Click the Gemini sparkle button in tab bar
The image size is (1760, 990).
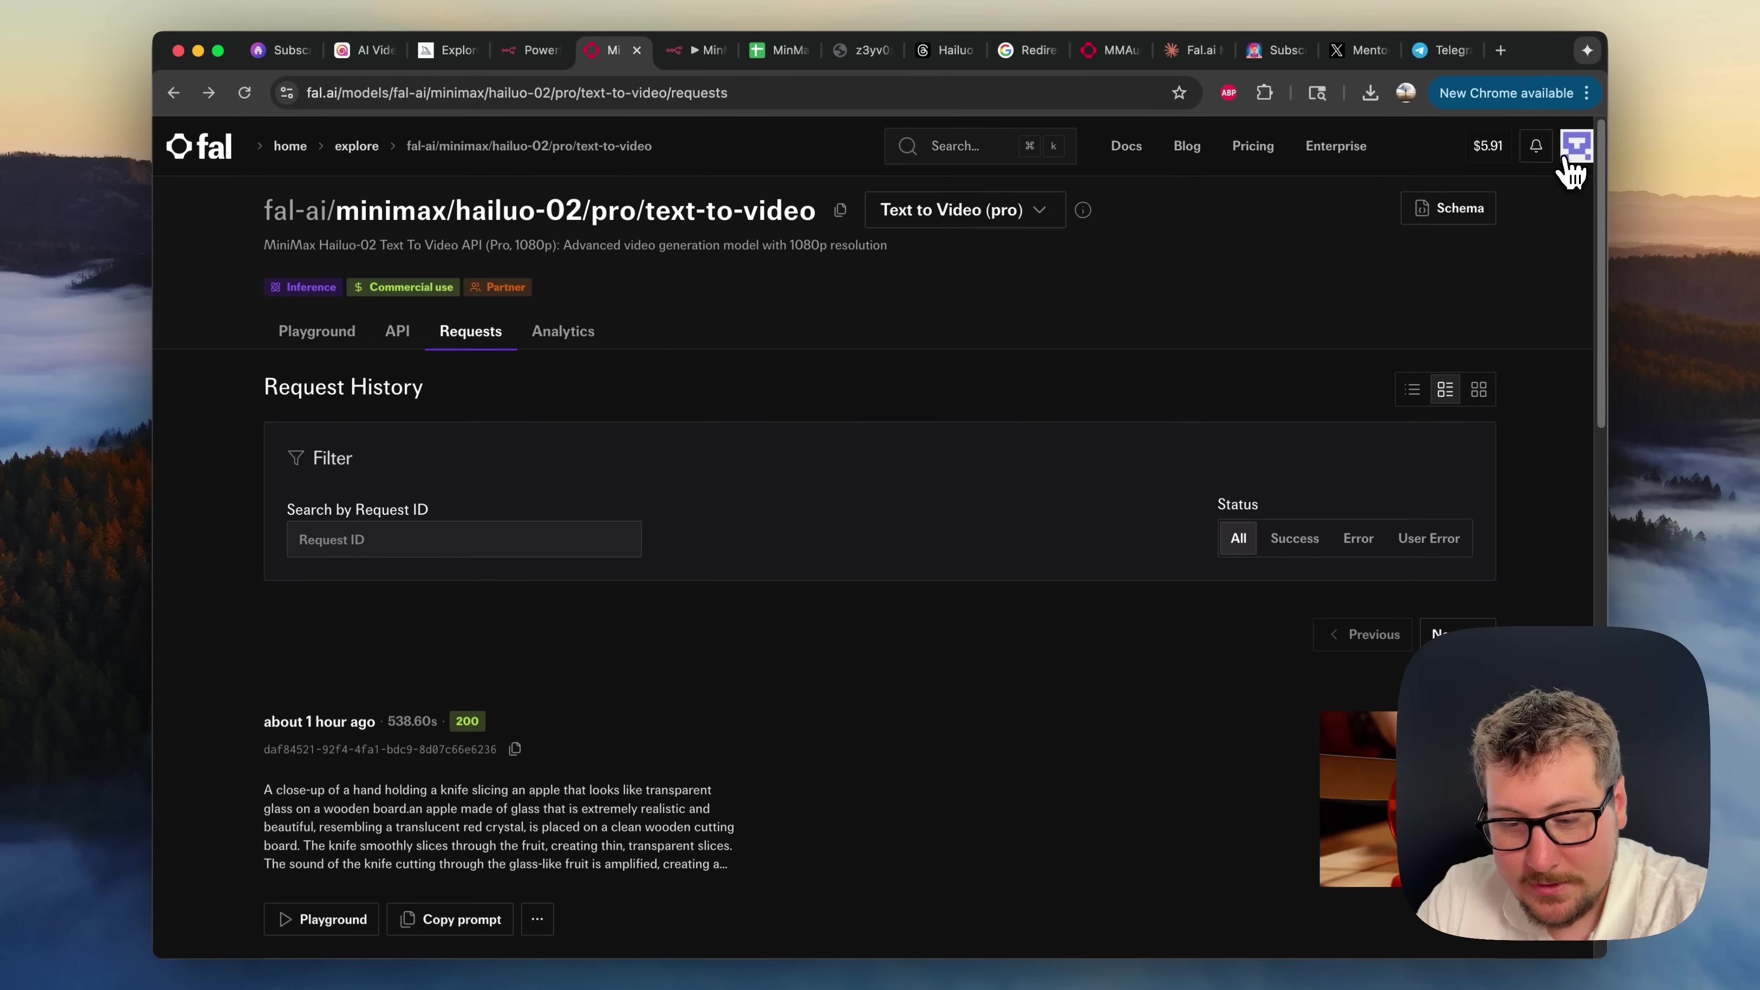1587,50
